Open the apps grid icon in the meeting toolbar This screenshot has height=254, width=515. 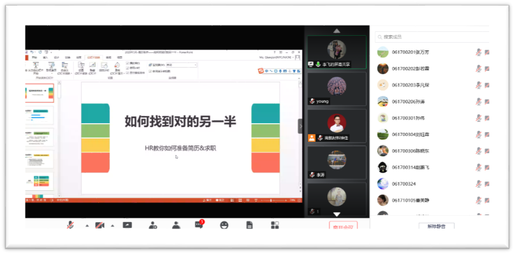275,225
